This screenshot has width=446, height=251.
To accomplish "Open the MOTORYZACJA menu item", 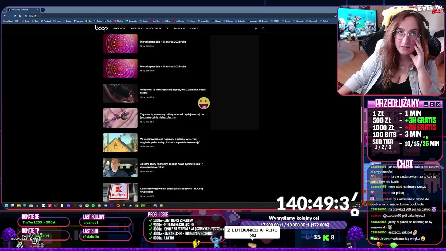I will click(x=154, y=28).
